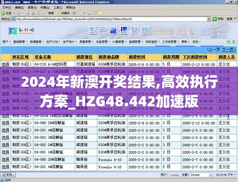Open the 帮助(H) menu in IE menu bar
The image size is (238, 182).
coord(71,8)
